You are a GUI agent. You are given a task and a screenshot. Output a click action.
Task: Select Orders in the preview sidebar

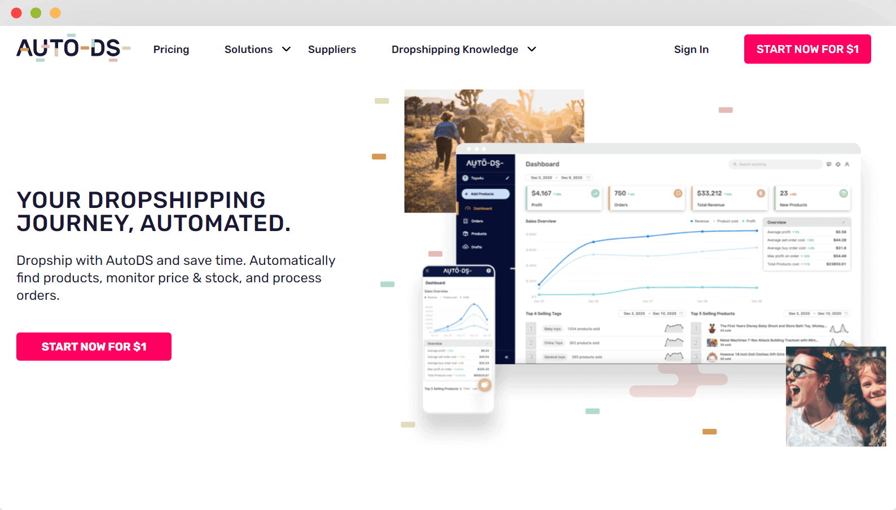(x=474, y=221)
